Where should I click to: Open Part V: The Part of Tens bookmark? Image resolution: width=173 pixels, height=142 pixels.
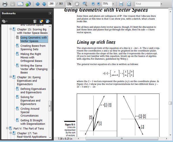[x=29, y=128]
